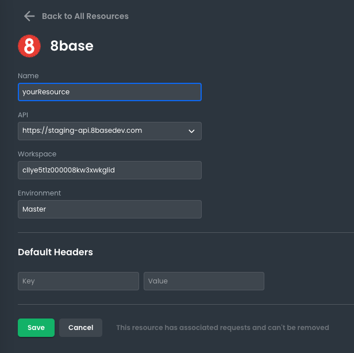Image resolution: width=354 pixels, height=353 pixels.
Task: Click the Environment field label
Action: [x=39, y=193]
